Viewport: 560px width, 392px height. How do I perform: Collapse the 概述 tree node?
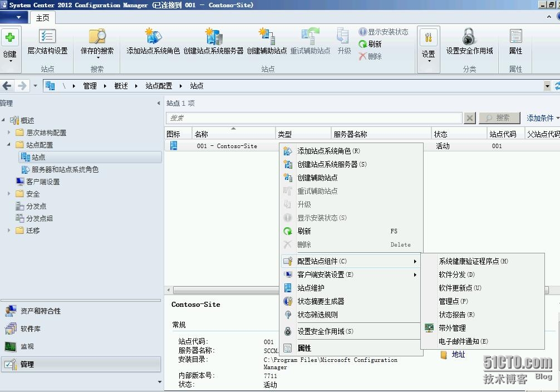click(3, 120)
